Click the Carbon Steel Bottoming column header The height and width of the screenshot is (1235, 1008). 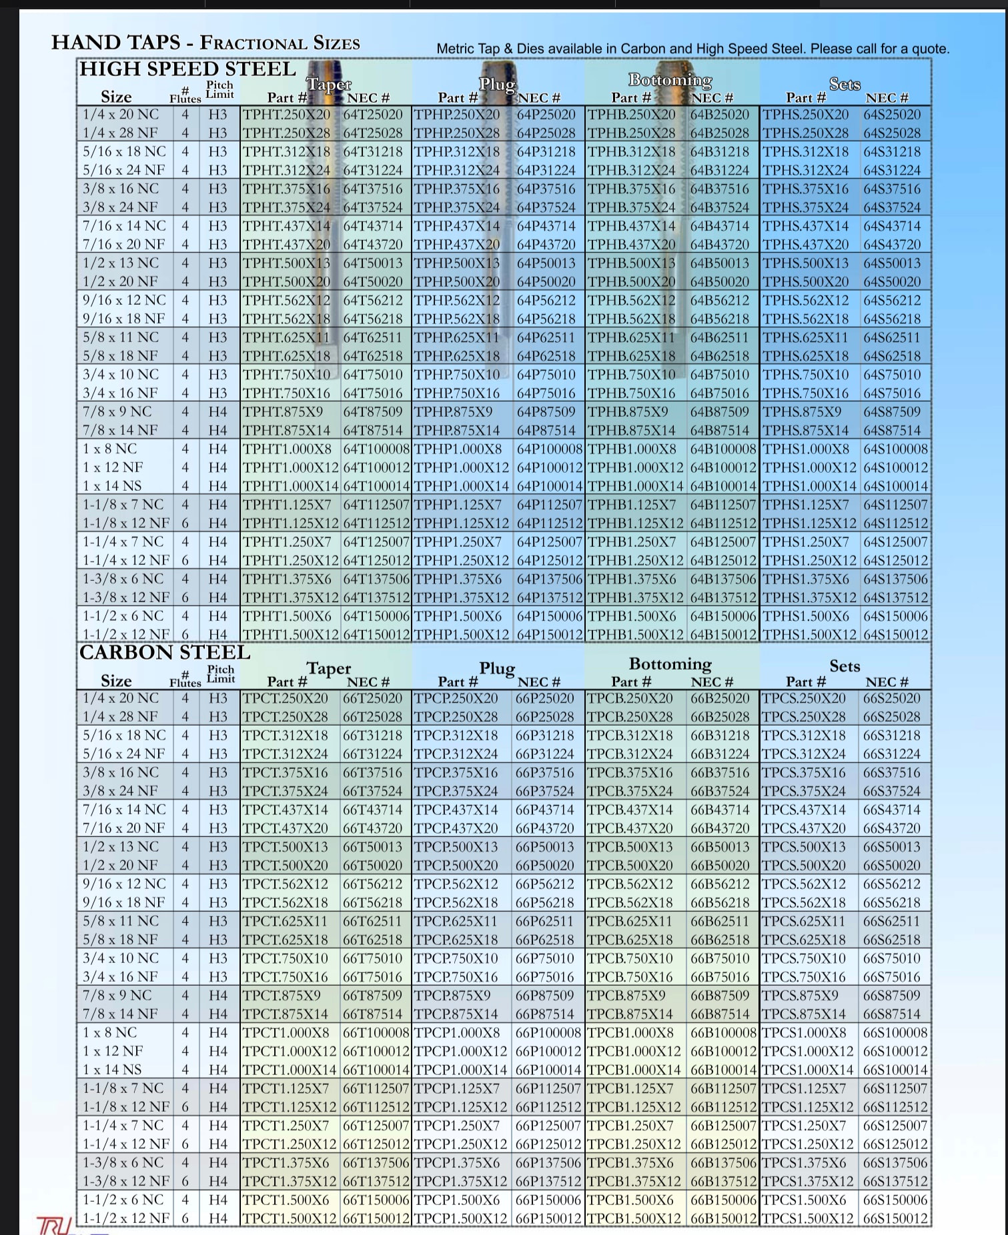(670, 664)
